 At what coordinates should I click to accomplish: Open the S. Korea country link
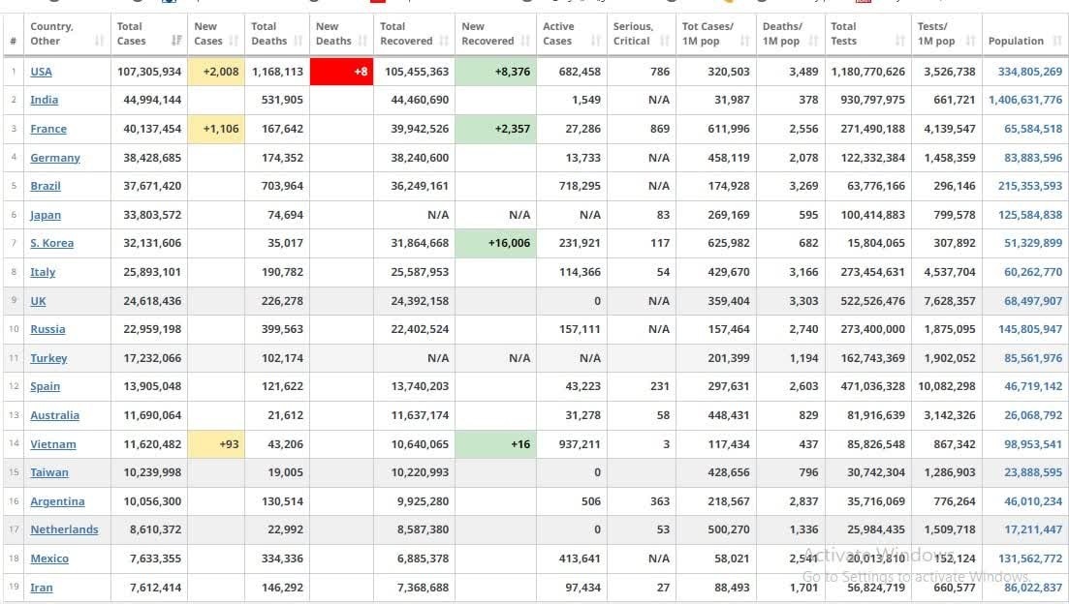click(x=51, y=244)
